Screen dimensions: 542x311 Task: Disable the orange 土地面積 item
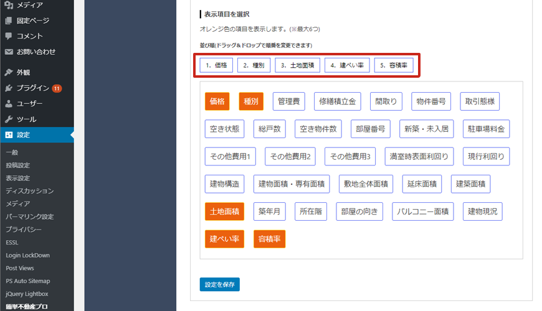coord(224,211)
